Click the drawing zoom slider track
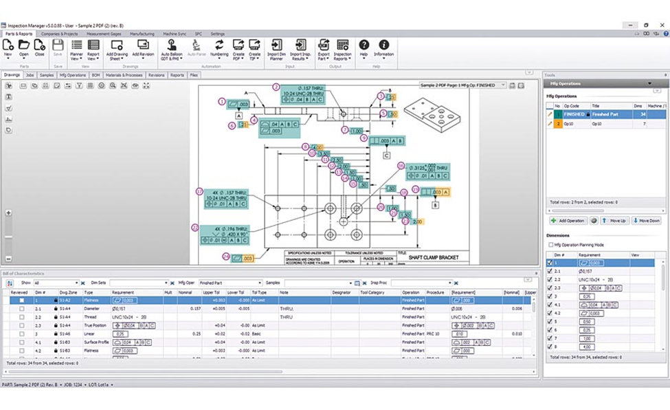The height and width of the screenshot is (410, 670). pyautogui.click(x=8, y=236)
